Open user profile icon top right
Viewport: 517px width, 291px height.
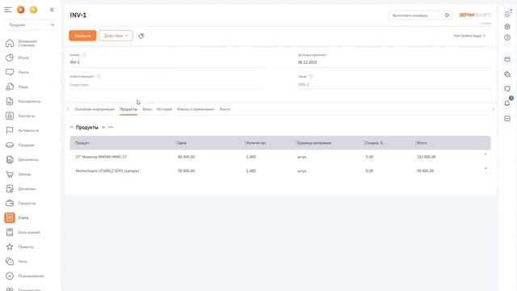point(507,14)
